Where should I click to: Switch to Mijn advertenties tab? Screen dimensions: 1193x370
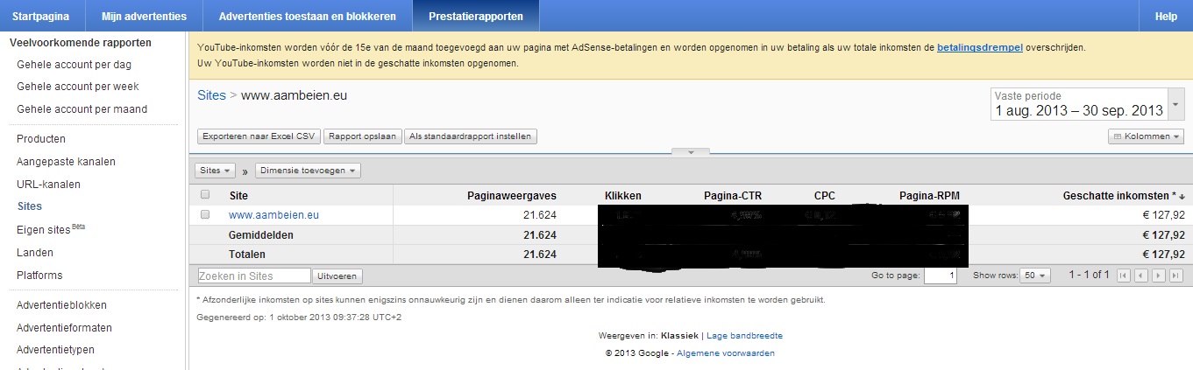(x=145, y=16)
